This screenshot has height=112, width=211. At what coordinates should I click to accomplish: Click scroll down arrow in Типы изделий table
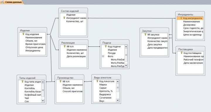[x=43, y=101]
